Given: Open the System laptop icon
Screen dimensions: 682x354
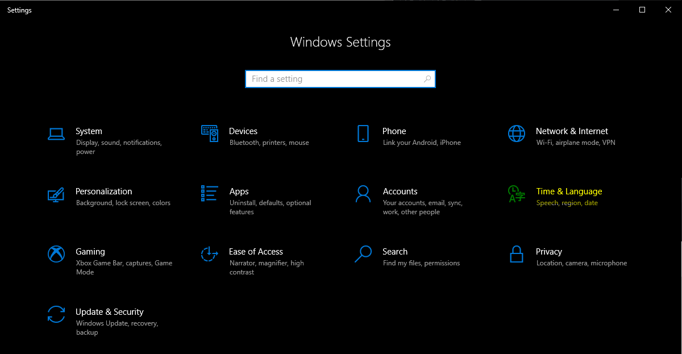Looking at the screenshot, I should click(56, 134).
